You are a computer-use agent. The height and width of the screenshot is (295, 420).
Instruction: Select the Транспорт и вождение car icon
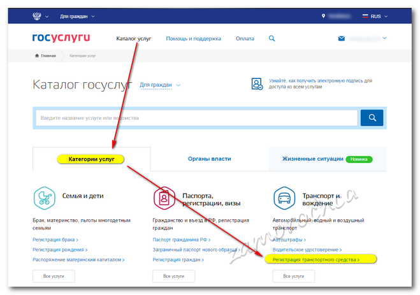[284, 199]
